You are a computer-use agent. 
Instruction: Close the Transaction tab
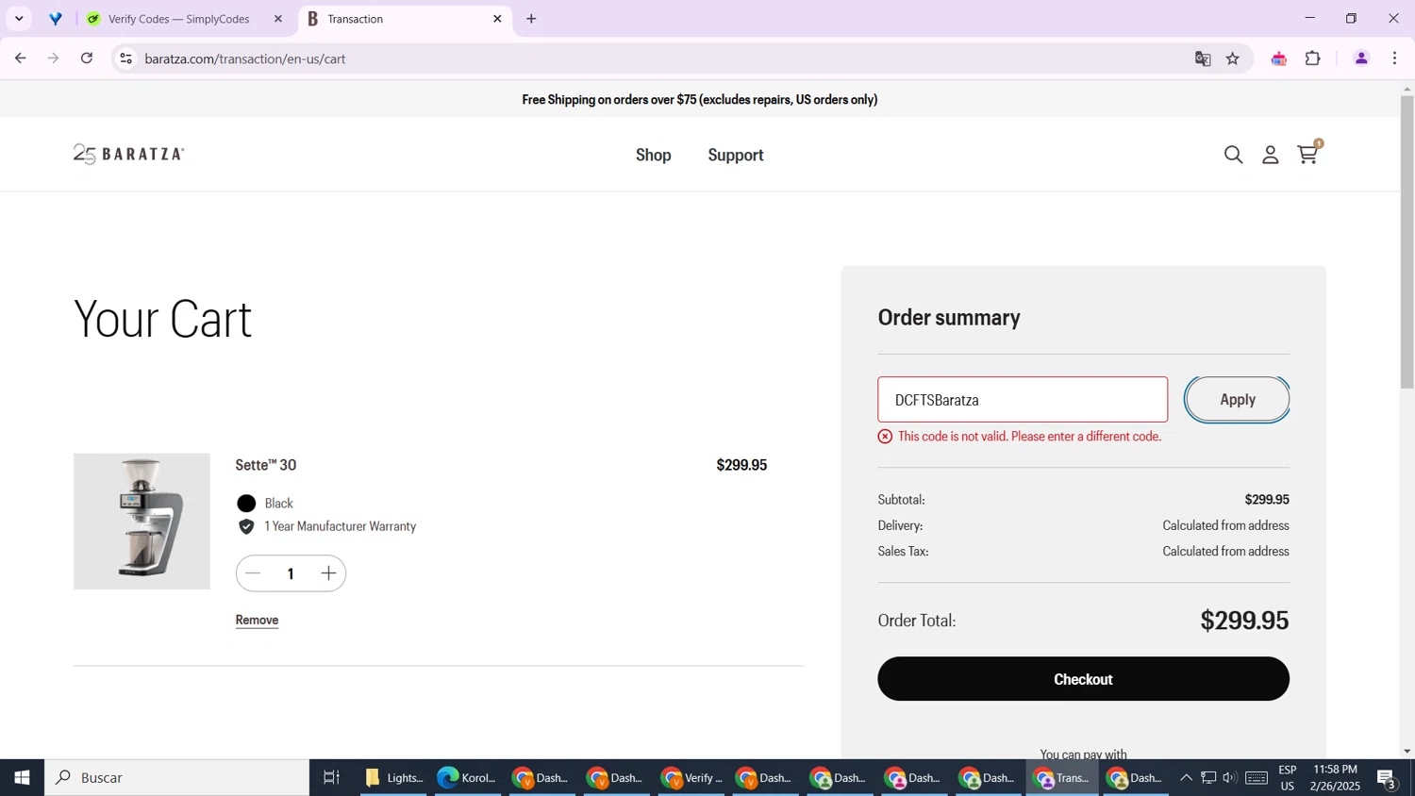pos(497,19)
